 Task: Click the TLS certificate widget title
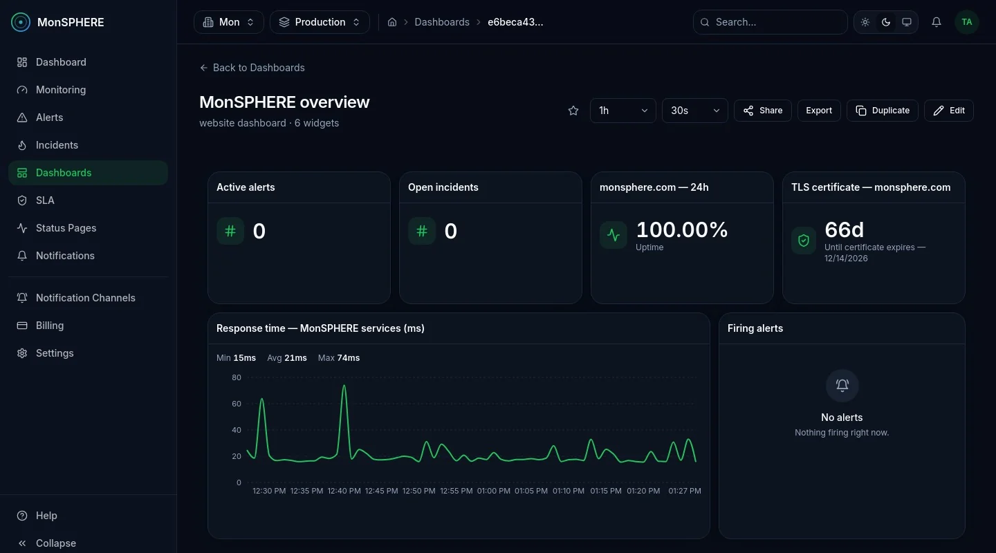(x=871, y=187)
